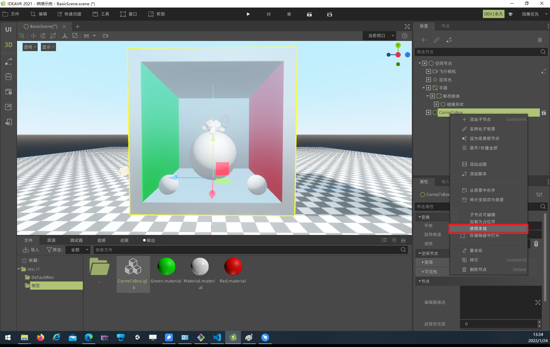Click the 筛选节点 filter field
Screen dimensions: 550x347
coord(481,52)
